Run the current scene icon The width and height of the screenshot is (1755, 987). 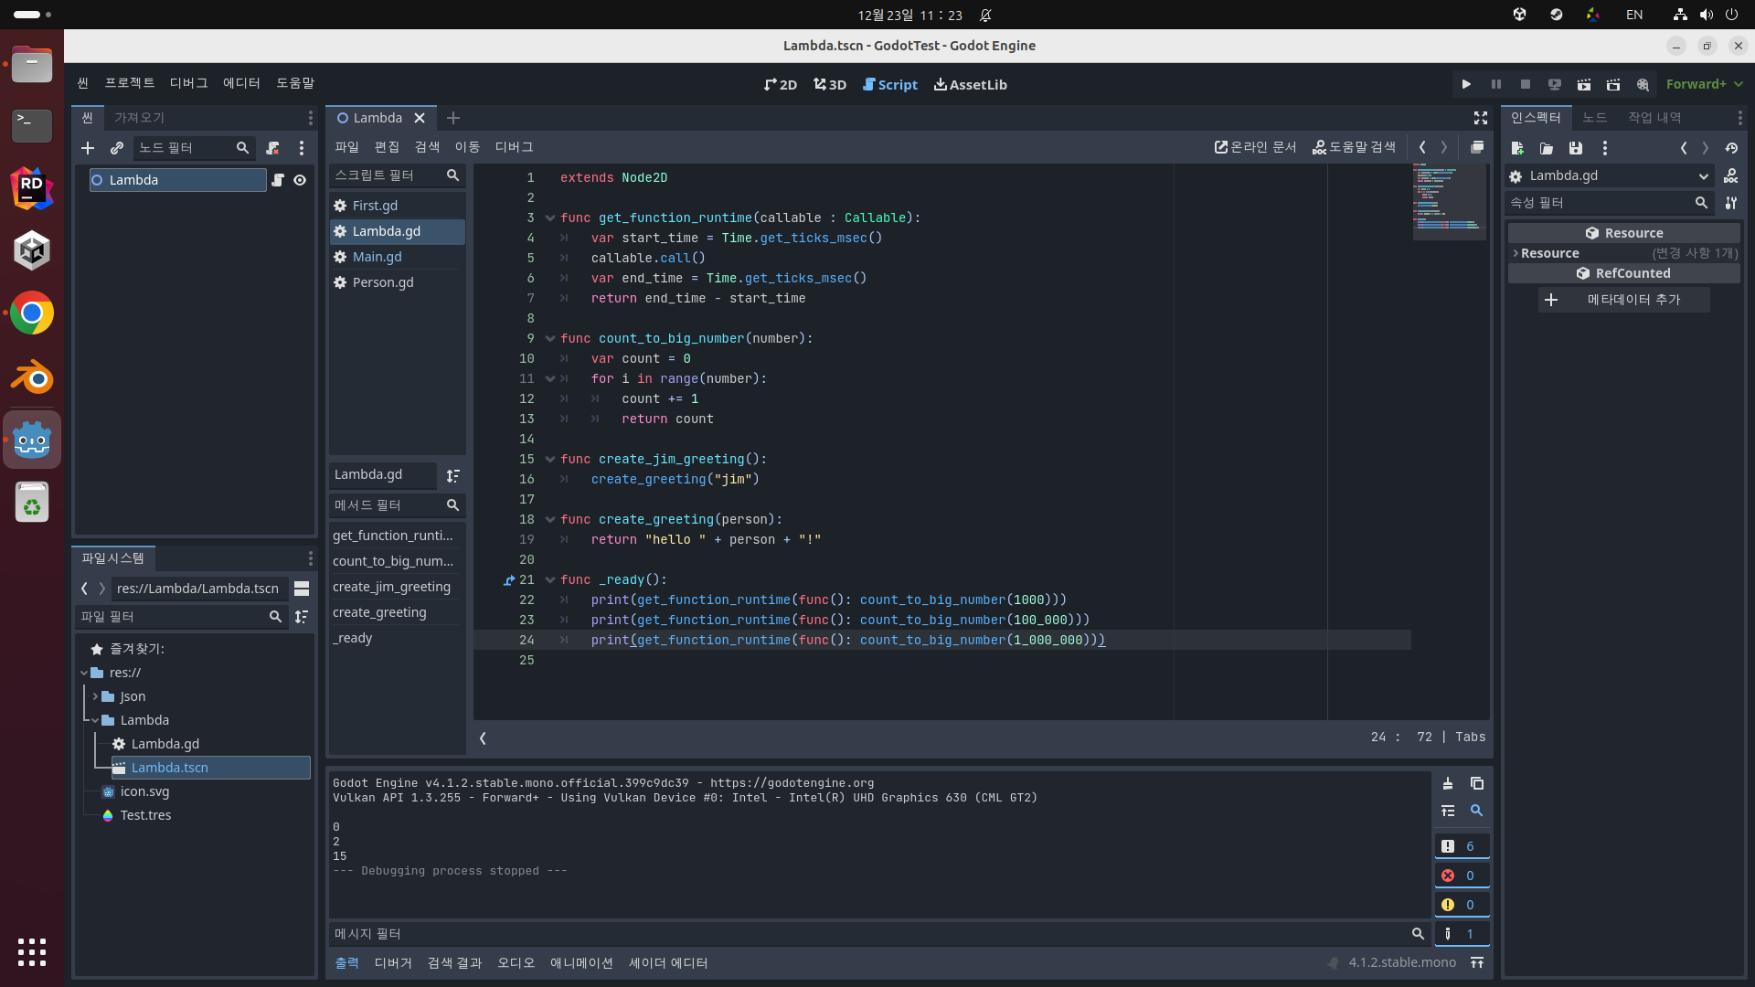(1584, 84)
